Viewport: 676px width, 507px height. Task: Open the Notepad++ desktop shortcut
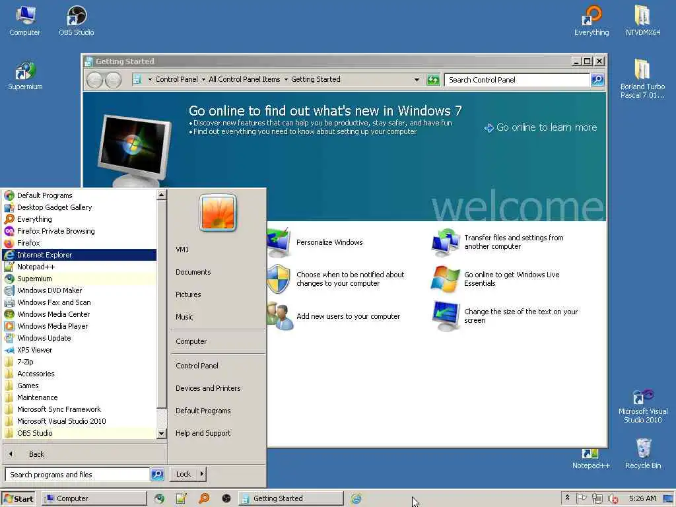591,459
